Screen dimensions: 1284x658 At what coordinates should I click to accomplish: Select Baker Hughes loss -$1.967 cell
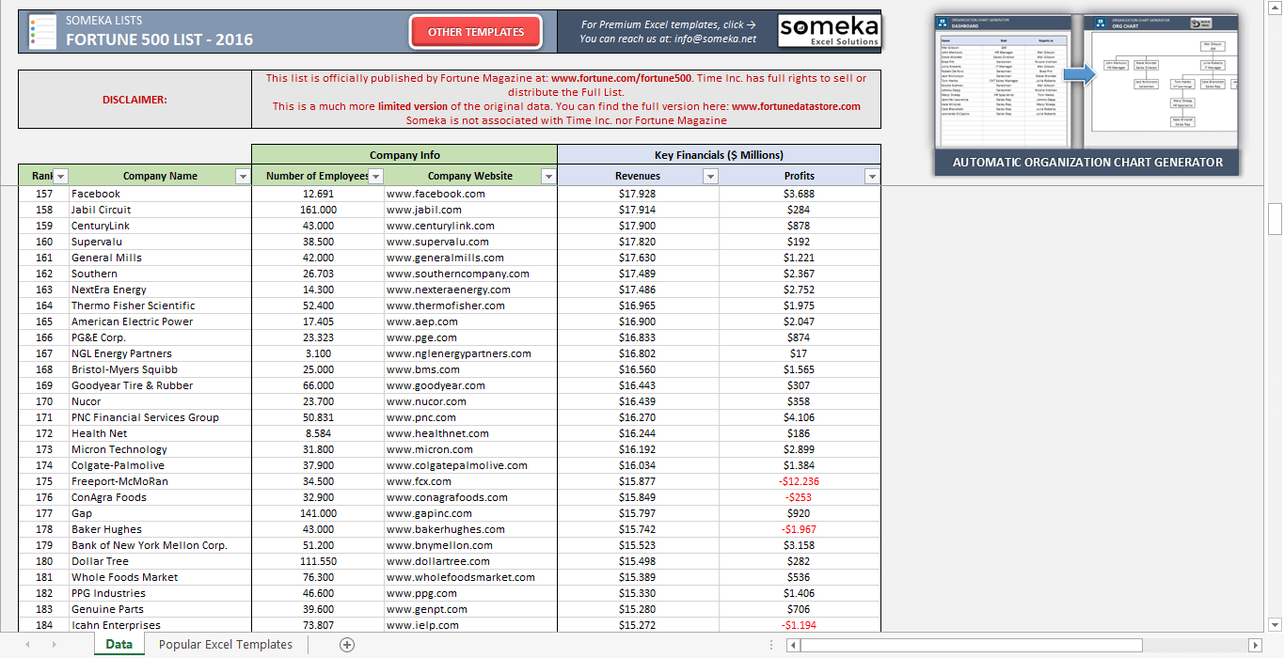[x=800, y=529]
